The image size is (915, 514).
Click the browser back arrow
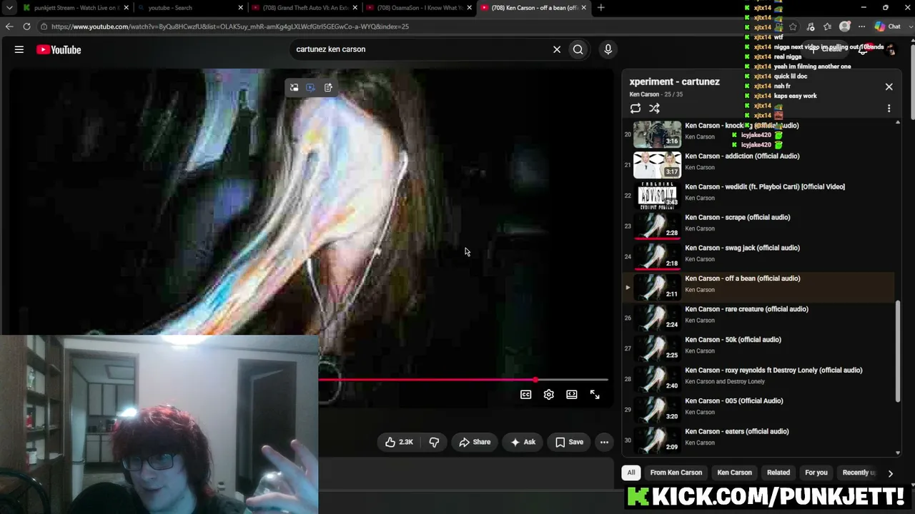9,26
